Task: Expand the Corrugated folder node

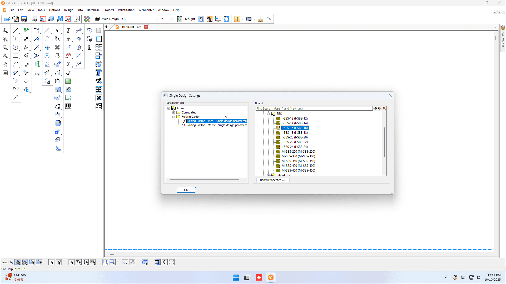Action: [x=174, y=112]
